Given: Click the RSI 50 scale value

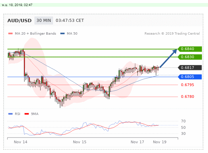Looking at the screenshot, I should 183,127.
